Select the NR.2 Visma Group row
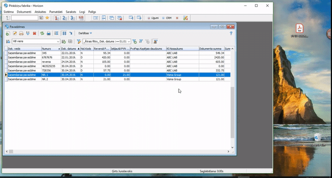Screen dimensions: 332x178 click(x=118, y=79)
